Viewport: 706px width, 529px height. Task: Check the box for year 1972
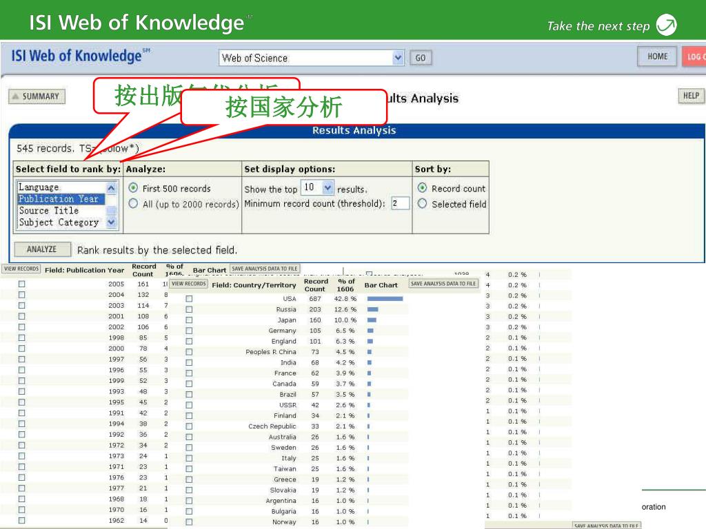pos(21,446)
